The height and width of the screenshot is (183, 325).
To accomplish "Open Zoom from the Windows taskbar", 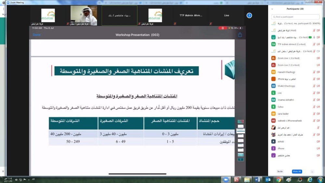I will [x=226, y=179].
